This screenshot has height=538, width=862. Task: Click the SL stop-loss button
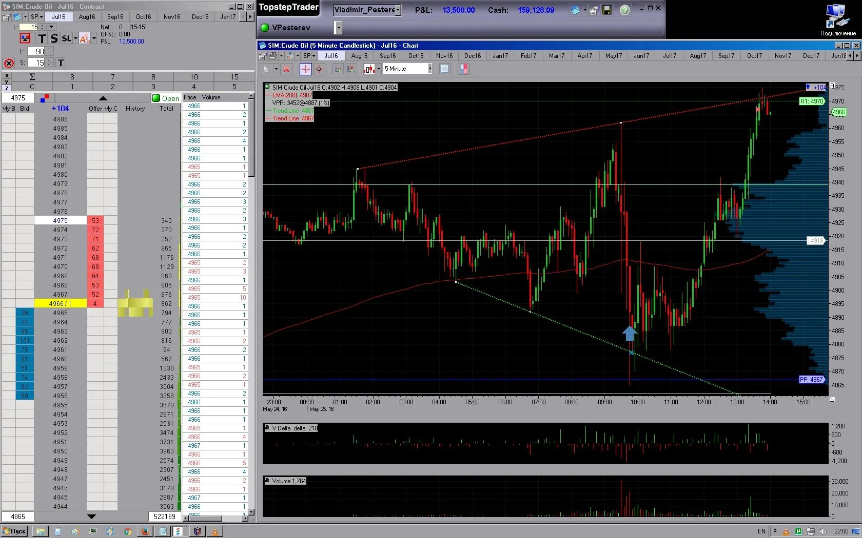66,38
